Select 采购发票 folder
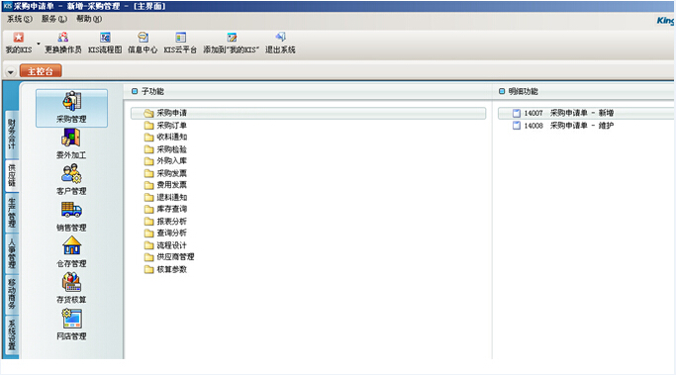The height and width of the screenshot is (375, 676). (166, 173)
